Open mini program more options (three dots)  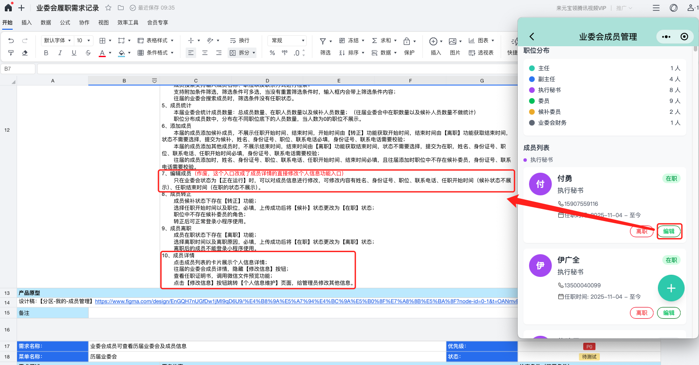tap(666, 37)
